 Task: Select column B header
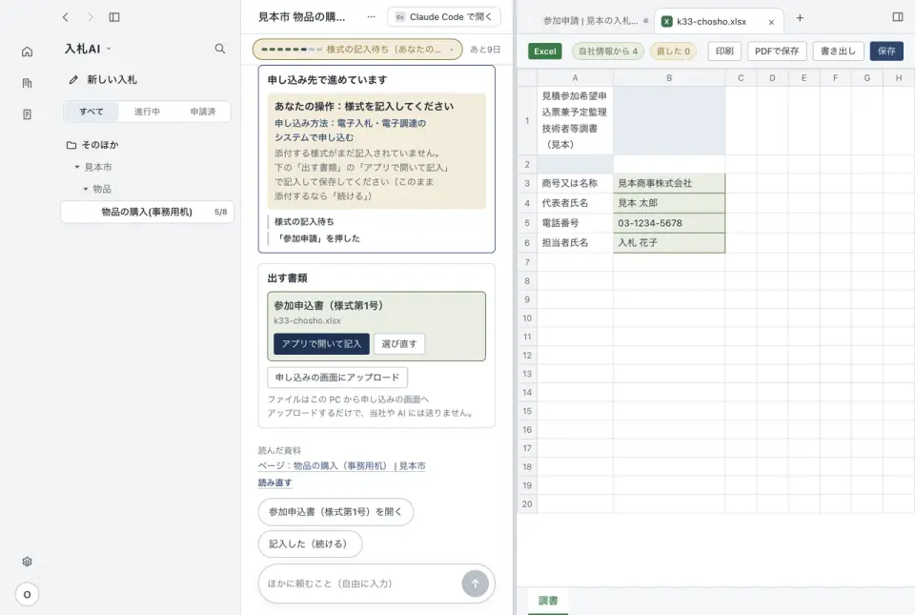click(669, 77)
